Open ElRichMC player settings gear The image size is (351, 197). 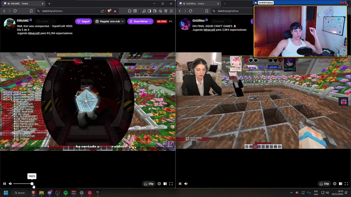tap(159, 184)
